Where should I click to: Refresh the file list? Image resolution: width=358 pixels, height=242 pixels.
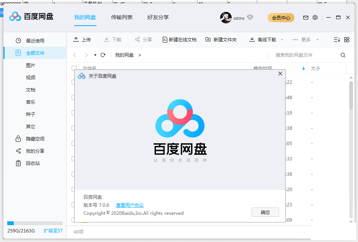(x=103, y=55)
